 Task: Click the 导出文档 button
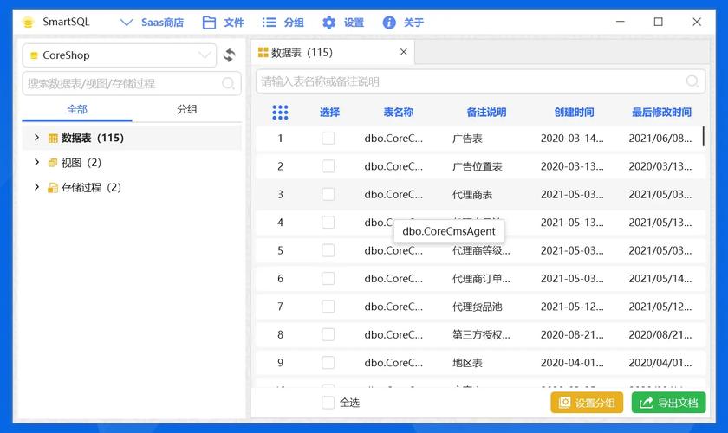tap(668, 403)
